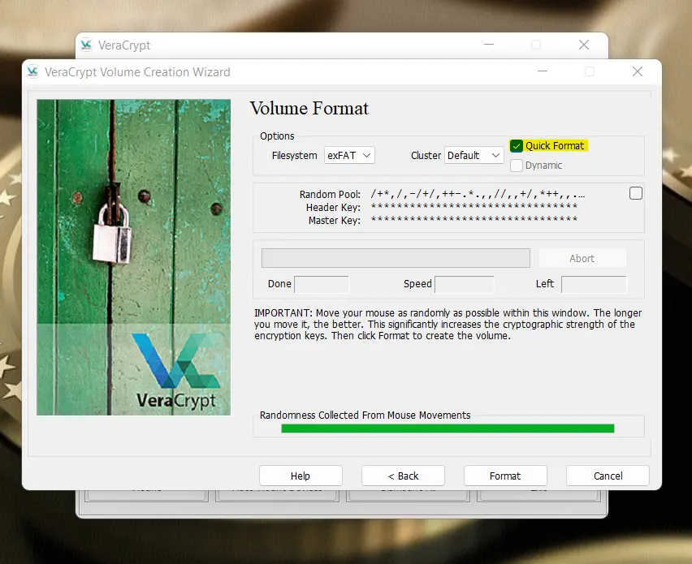Click the VeraCrypt main window title bar icon

pyautogui.click(x=86, y=45)
